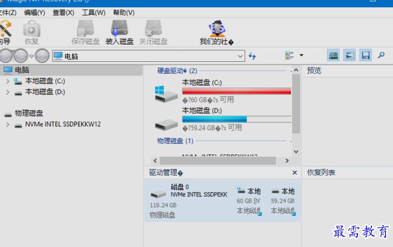Open the 电脑 address bar dropdown

pyautogui.click(x=240, y=56)
